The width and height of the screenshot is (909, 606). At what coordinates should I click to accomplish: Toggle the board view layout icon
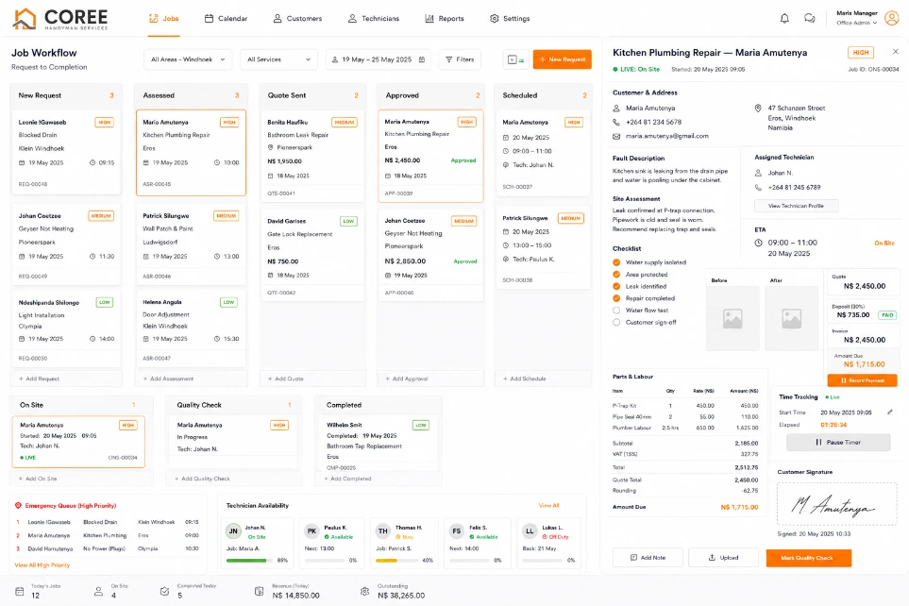[x=515, y=59]
